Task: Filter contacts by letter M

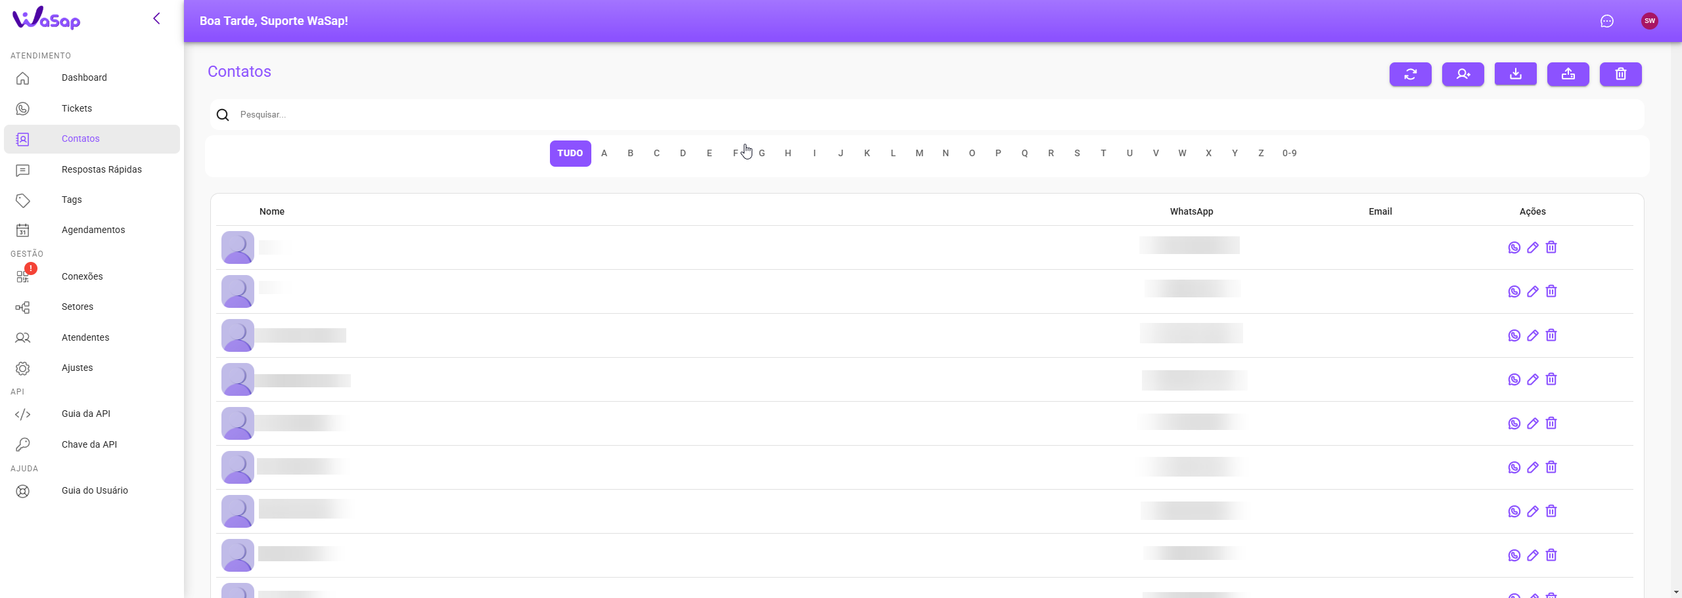Action: [x=919, y=154]
